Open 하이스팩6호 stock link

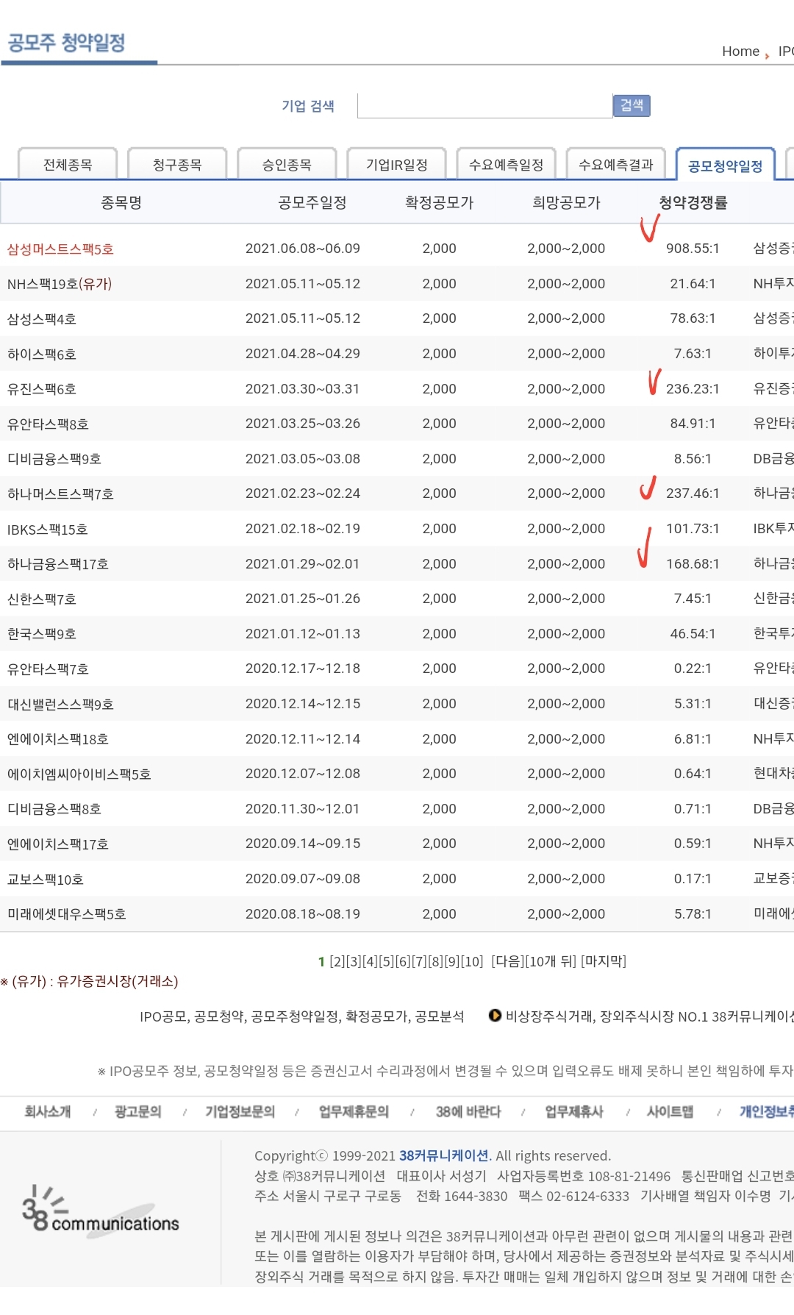click(42, 354)
